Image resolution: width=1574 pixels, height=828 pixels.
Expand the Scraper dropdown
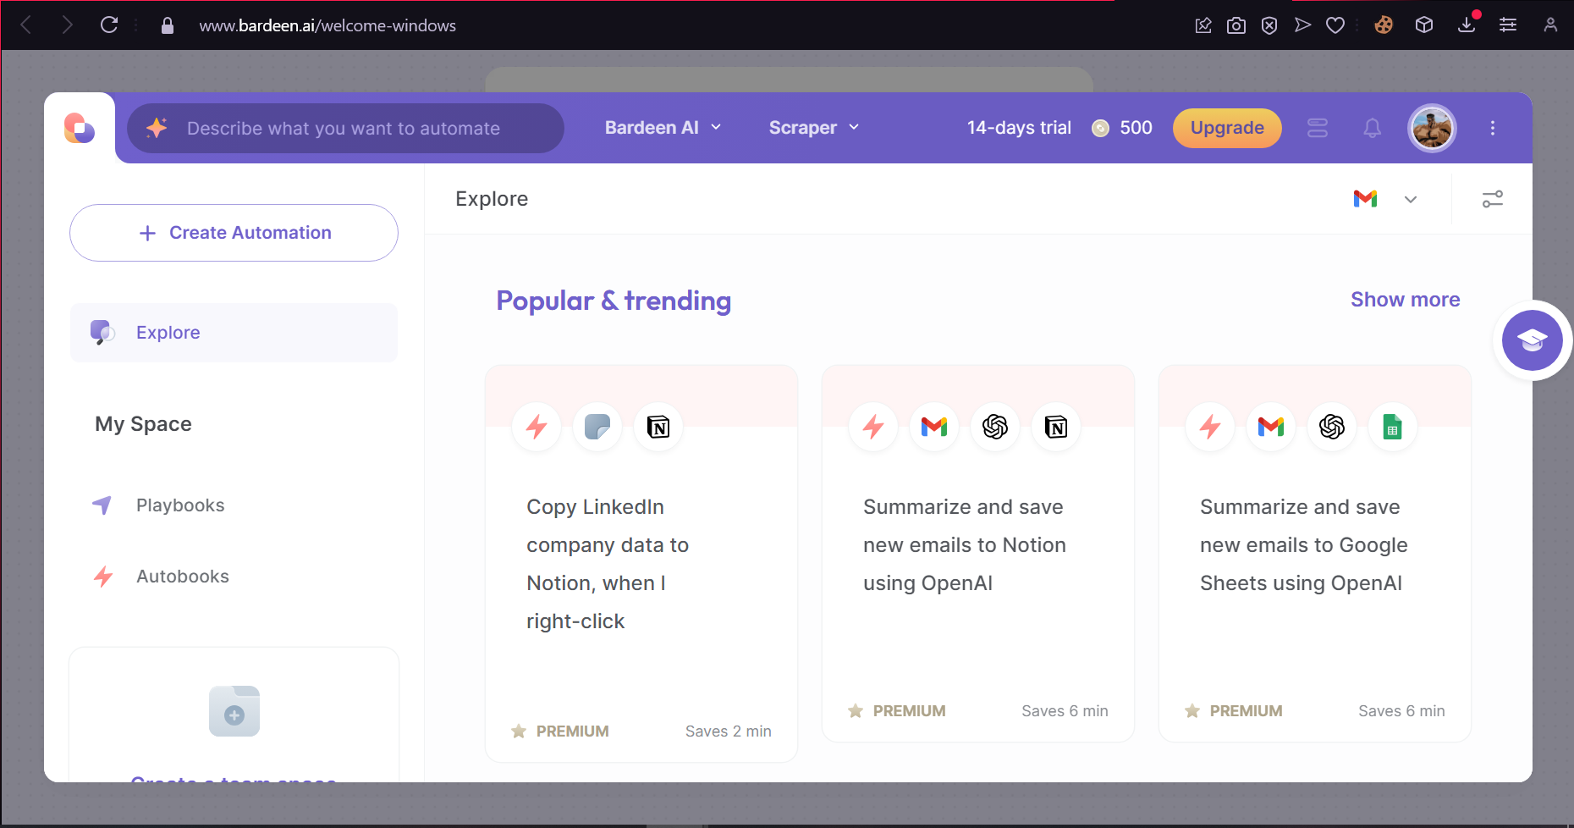point(814,128)
